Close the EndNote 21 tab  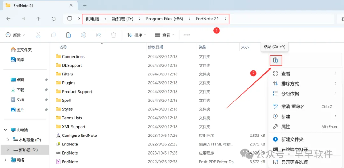71,6
